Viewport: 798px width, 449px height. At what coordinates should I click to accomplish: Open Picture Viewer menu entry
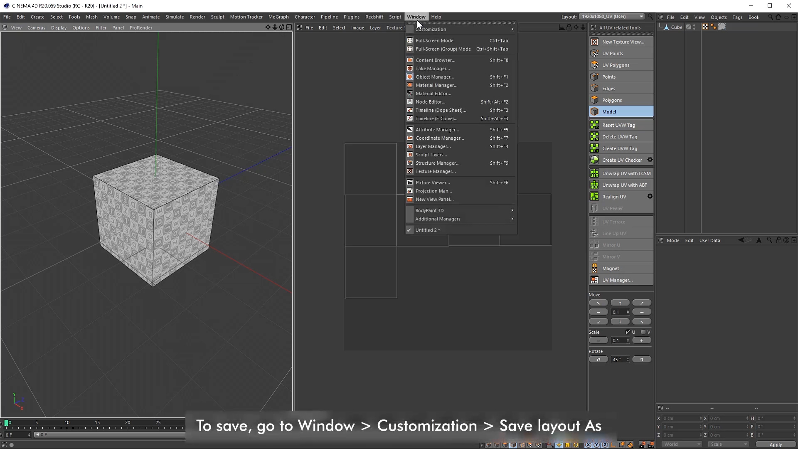461,183
